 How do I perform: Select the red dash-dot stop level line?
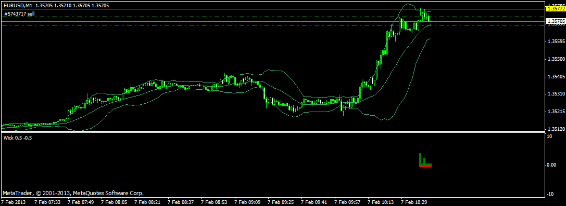point(273,25)
